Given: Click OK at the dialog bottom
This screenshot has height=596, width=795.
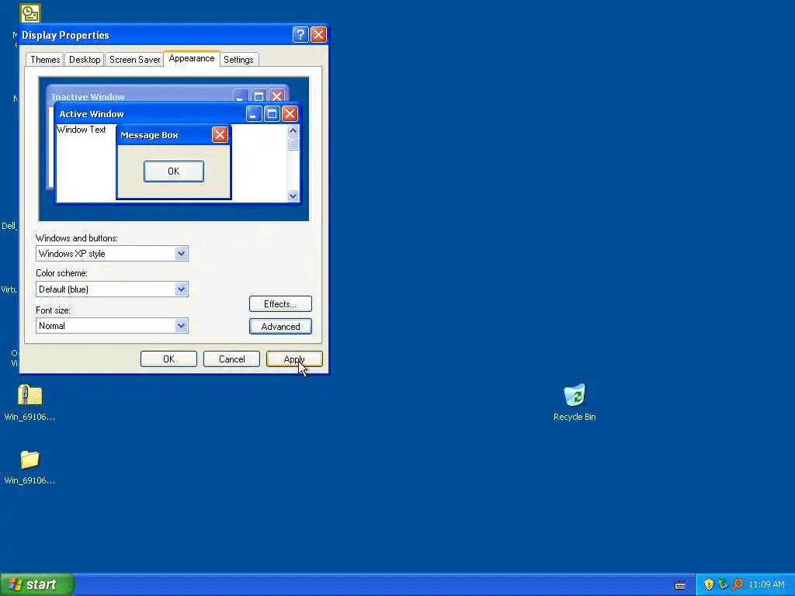Looking at the screenshot, I should tap(168, 359).
